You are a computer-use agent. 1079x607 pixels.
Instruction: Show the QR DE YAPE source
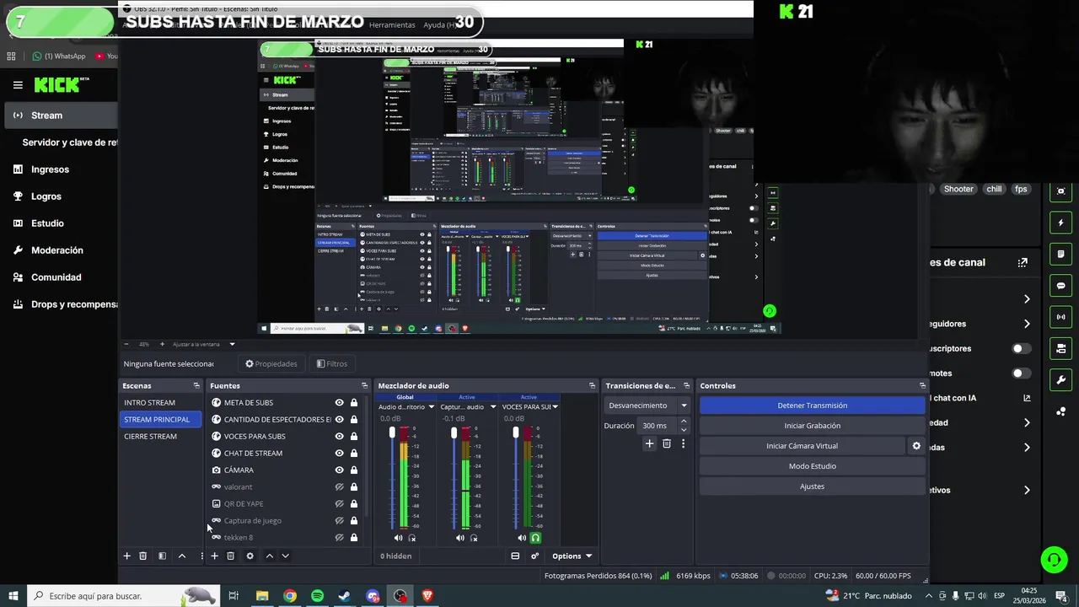[x=339, y=504]
